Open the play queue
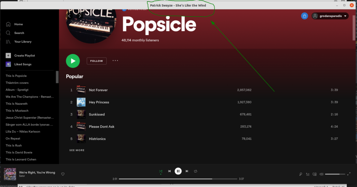The height and width of the screenshot is (187, 357). coord(307,174)
